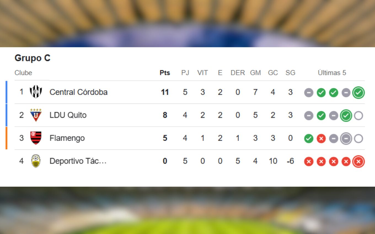Click the Grupo C heading
Screen dimensions: 375x234
point(33,58)
